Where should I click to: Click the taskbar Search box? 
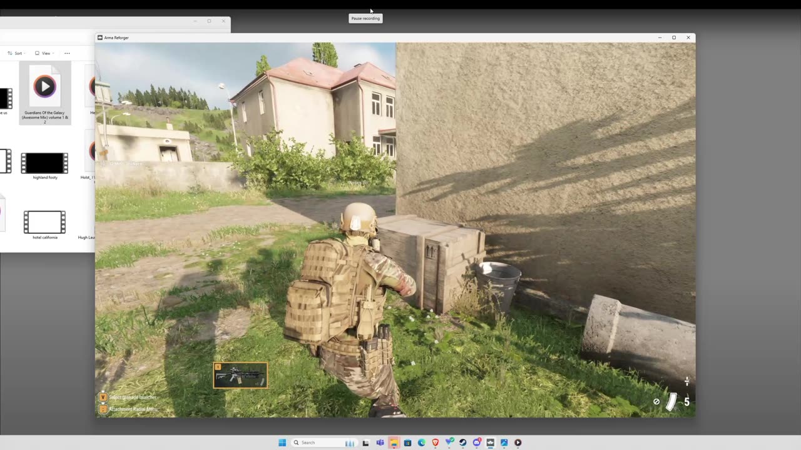point(324,442)
